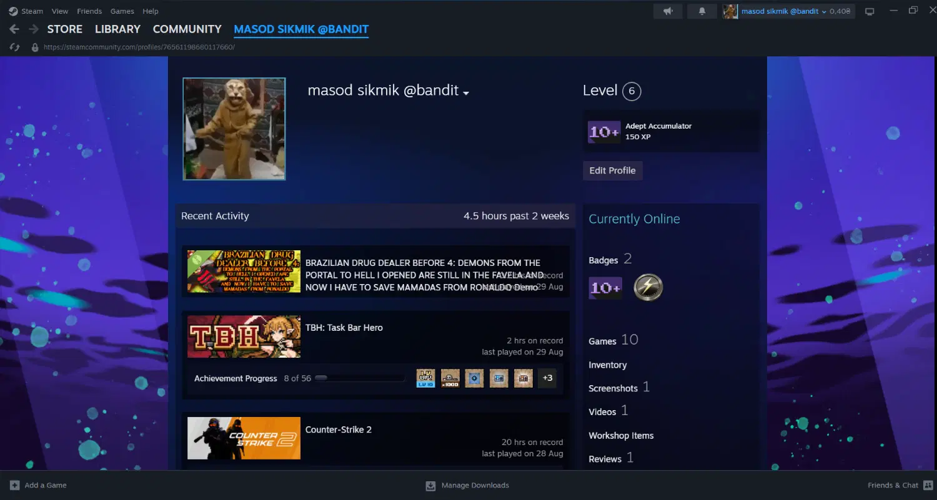Switch to Big Picture mode via monitor icon
The image size is (937, 500).
(869, 11)
